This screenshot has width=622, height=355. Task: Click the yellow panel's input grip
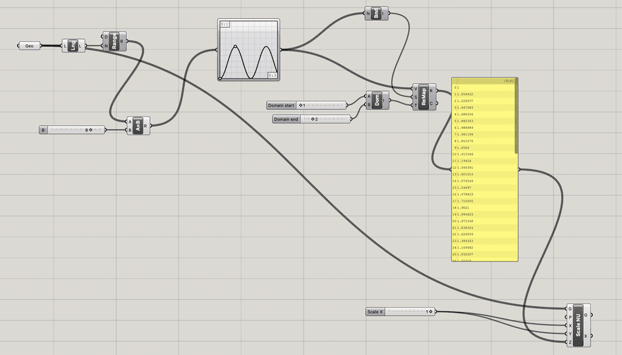point(451,170)
